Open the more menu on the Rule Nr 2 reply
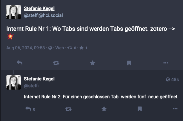This screenshot has width=183, height=121. [x=175, y=109]
